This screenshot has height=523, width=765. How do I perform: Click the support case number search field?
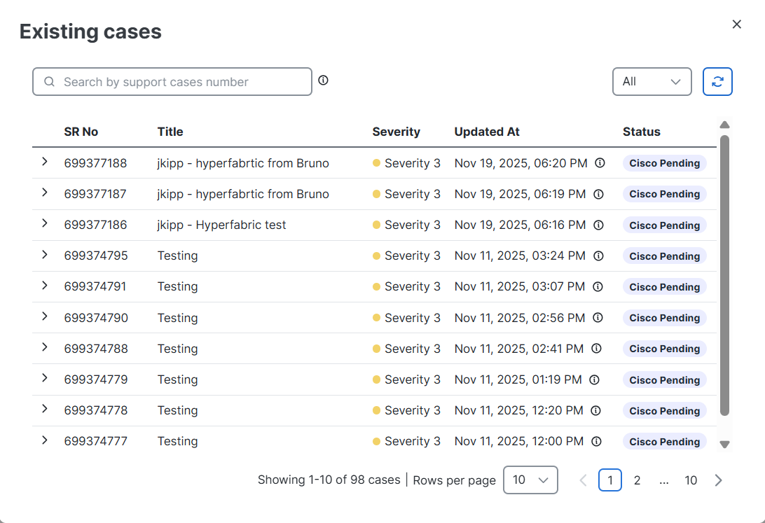[x=172, y=82]
